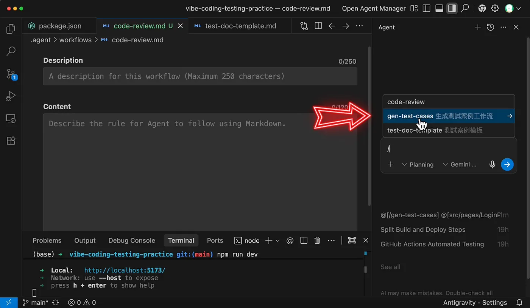Open the Extensions view in the activity bar
The height and width of the screenshot is (308, 530).
pyautogui.click(x=11, y=141)
